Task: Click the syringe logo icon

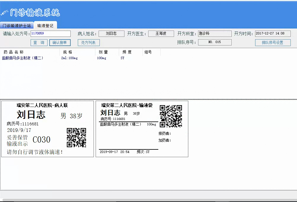Action: point(4,12)
